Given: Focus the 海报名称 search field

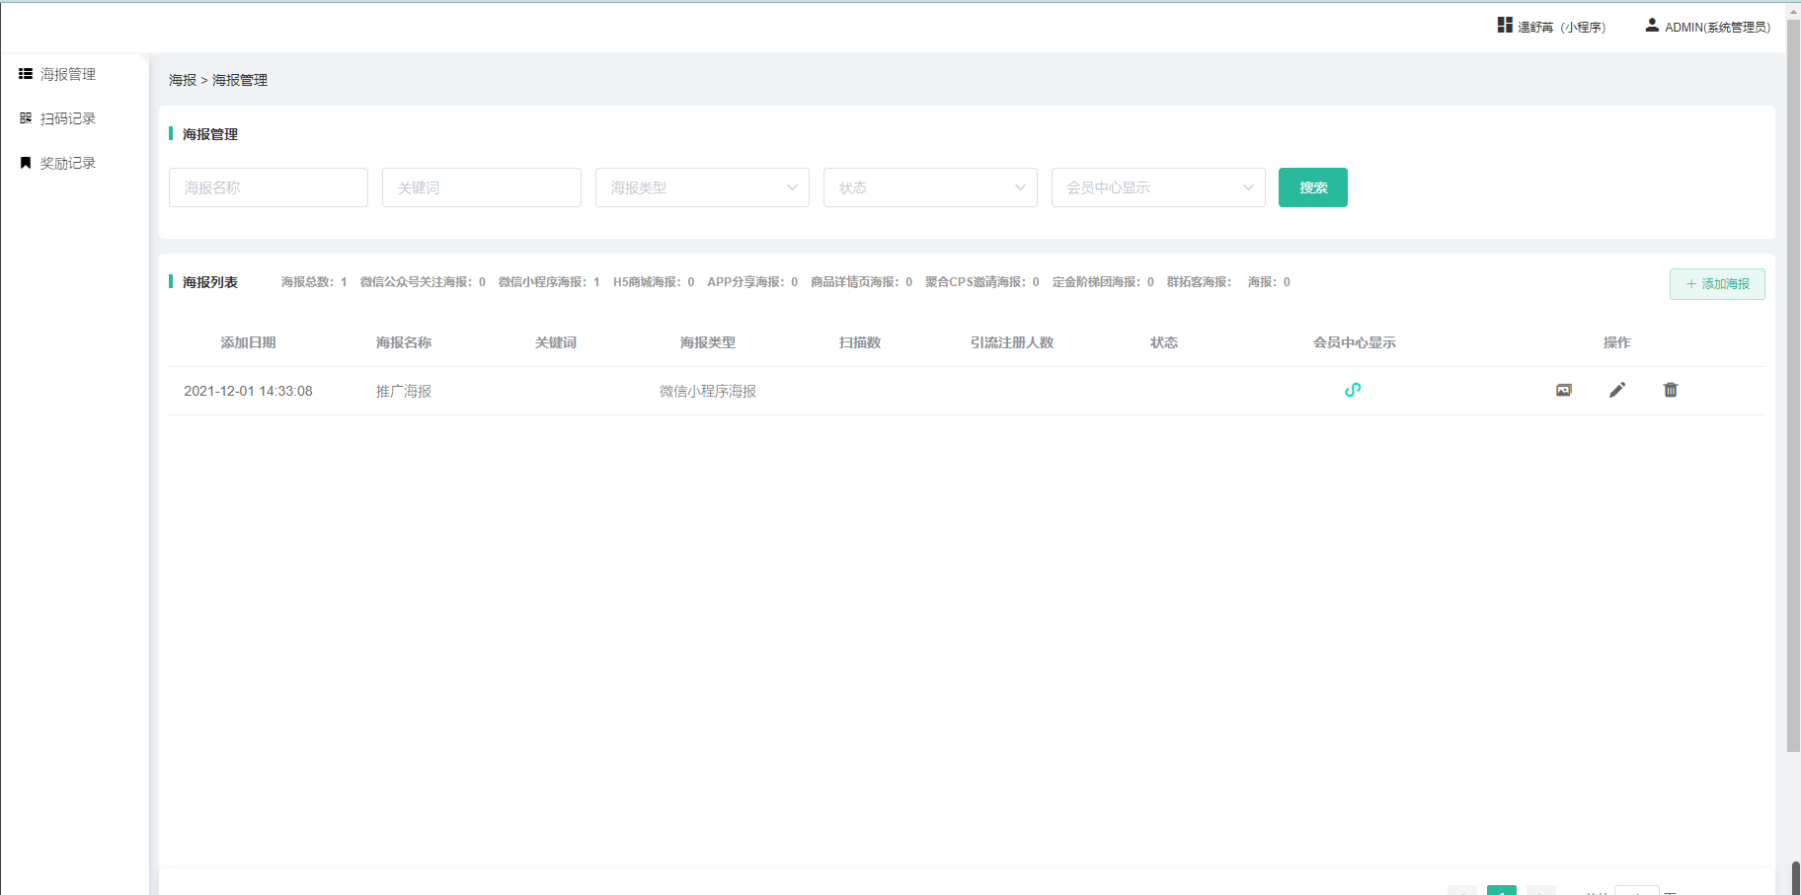Looking at the screenshot, I should tap(269, 187).
